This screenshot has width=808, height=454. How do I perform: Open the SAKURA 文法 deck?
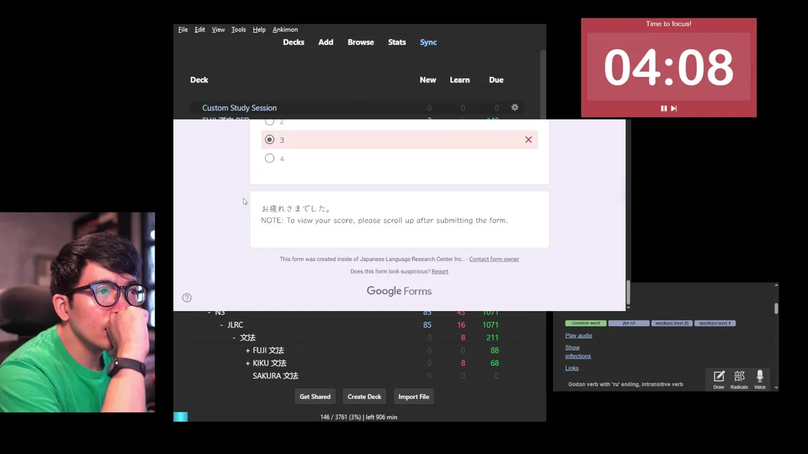pos(275,376)
